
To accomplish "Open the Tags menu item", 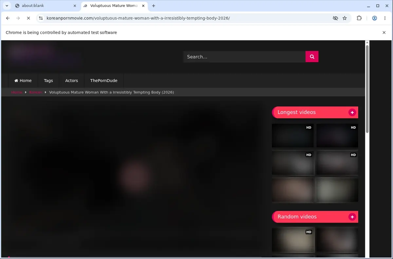I will coord(48,81).
